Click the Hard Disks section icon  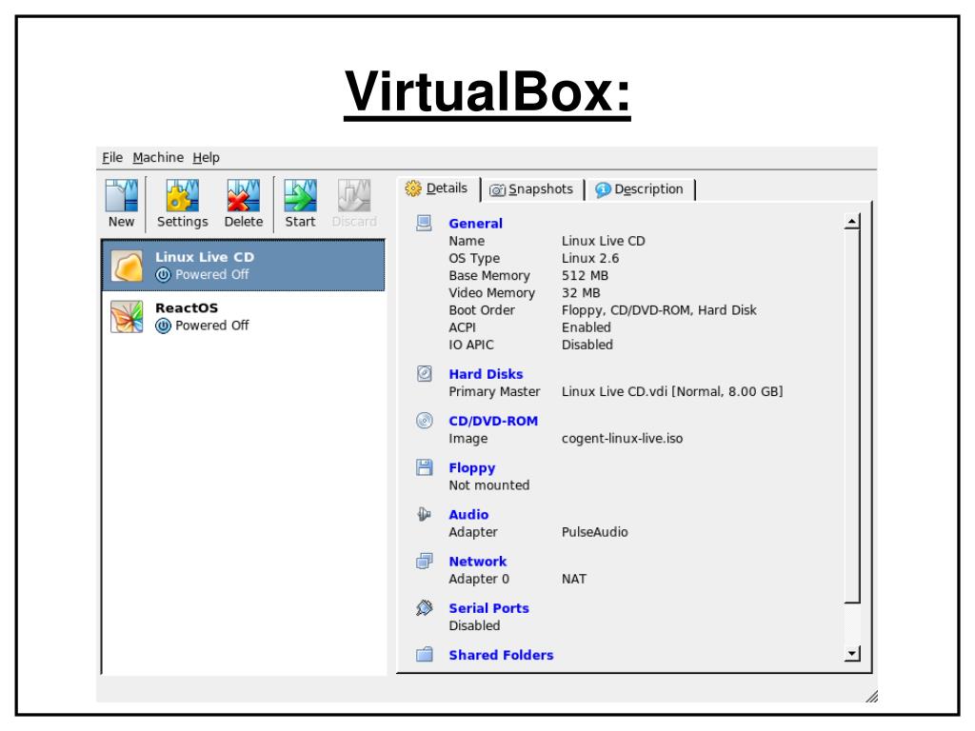(x=424, y=373)
